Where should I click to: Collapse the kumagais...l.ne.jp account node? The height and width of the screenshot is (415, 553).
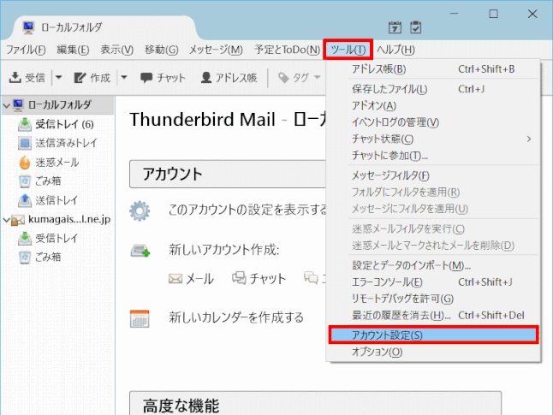point(6,220)
